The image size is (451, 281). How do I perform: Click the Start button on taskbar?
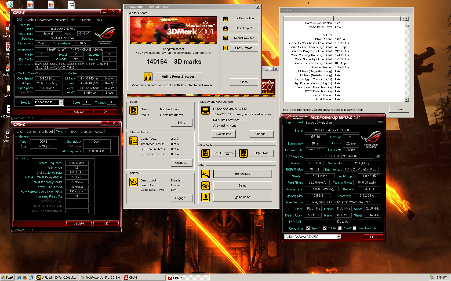click(8, 278)
